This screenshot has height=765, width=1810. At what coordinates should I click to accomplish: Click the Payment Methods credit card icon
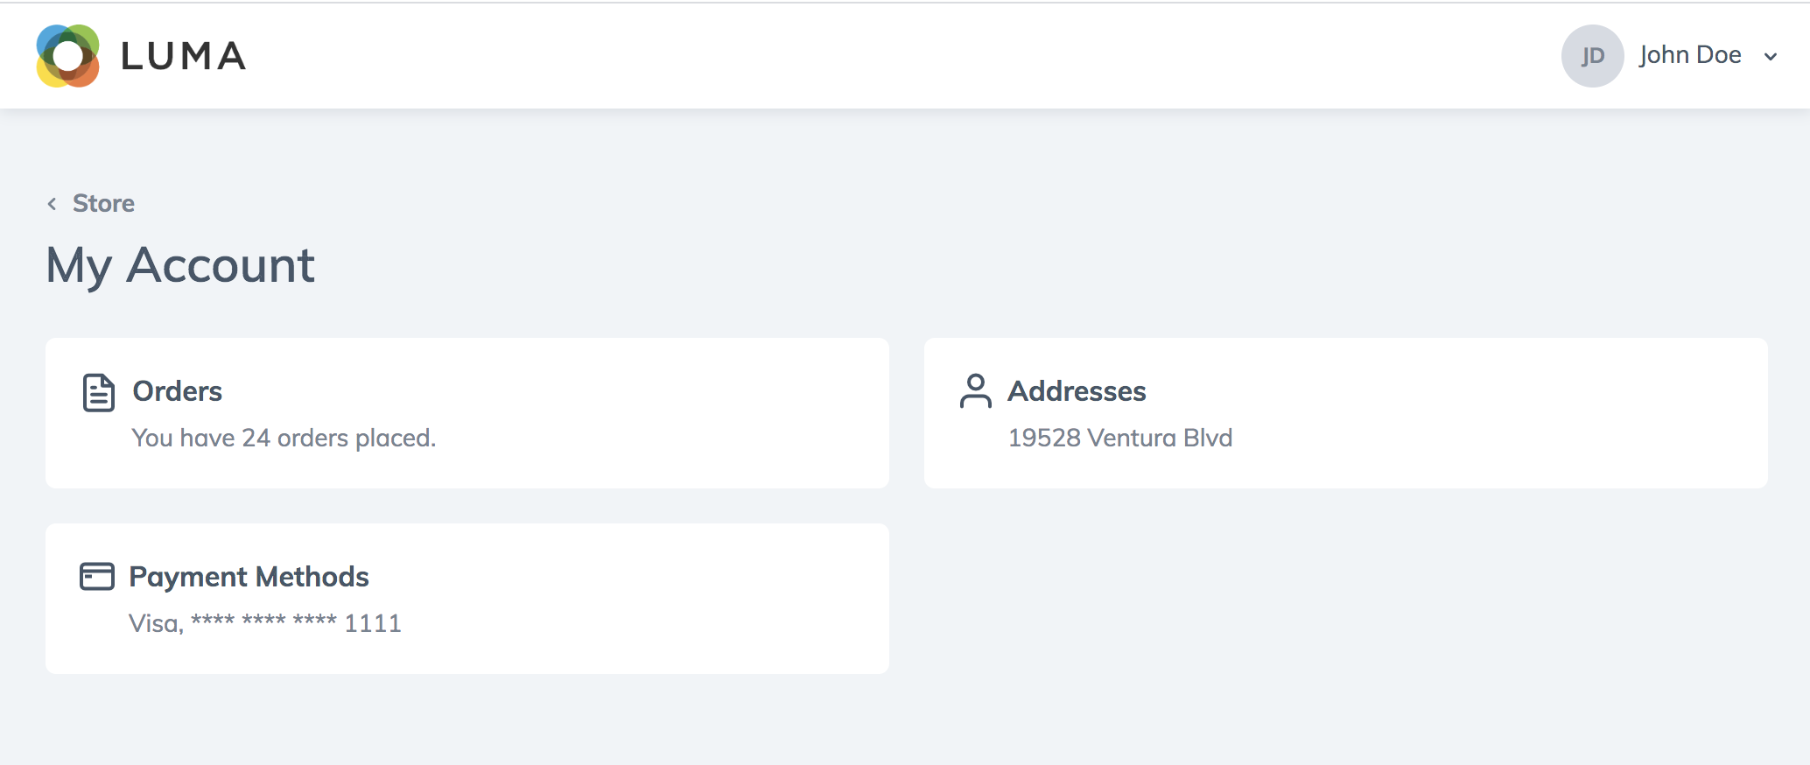[97, 577]
